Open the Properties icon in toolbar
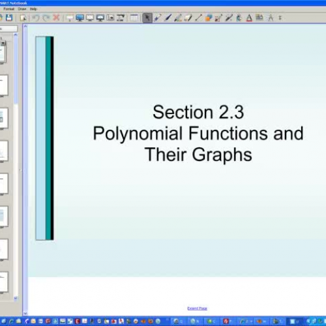 259,18
